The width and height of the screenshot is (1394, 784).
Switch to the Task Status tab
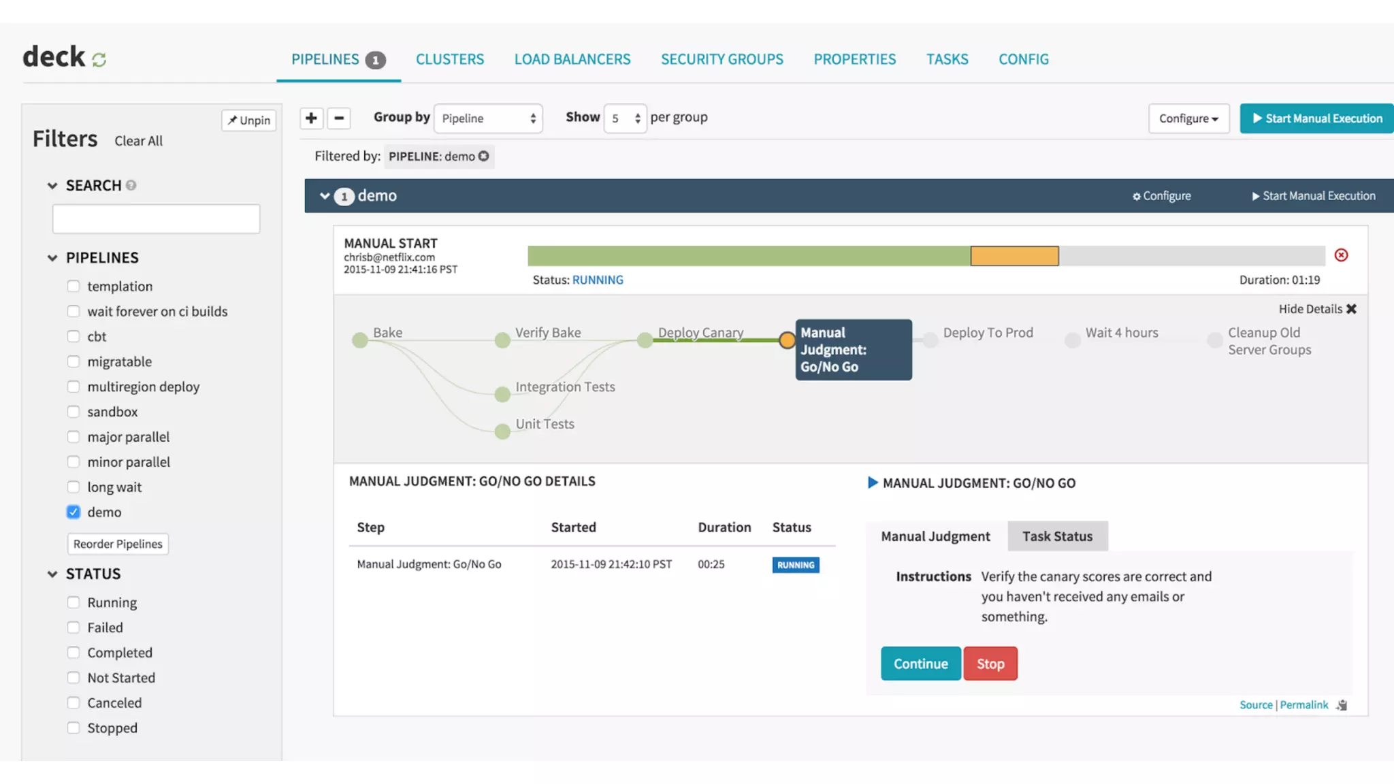tap(1057, 536)
